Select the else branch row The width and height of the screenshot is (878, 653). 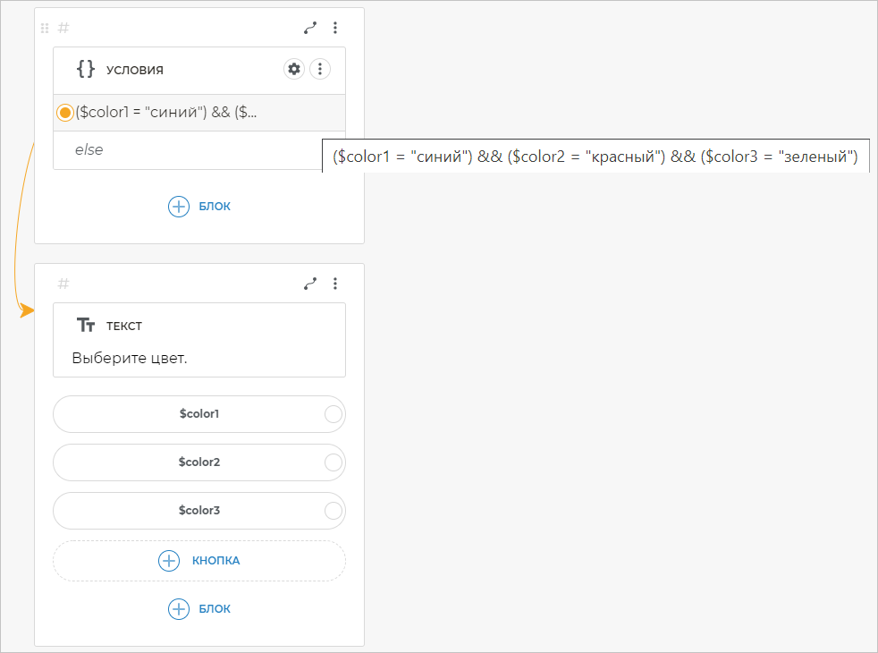coord(179,150)
